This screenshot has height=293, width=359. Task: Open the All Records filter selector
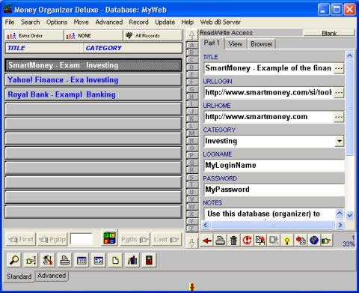pos(153,35)
